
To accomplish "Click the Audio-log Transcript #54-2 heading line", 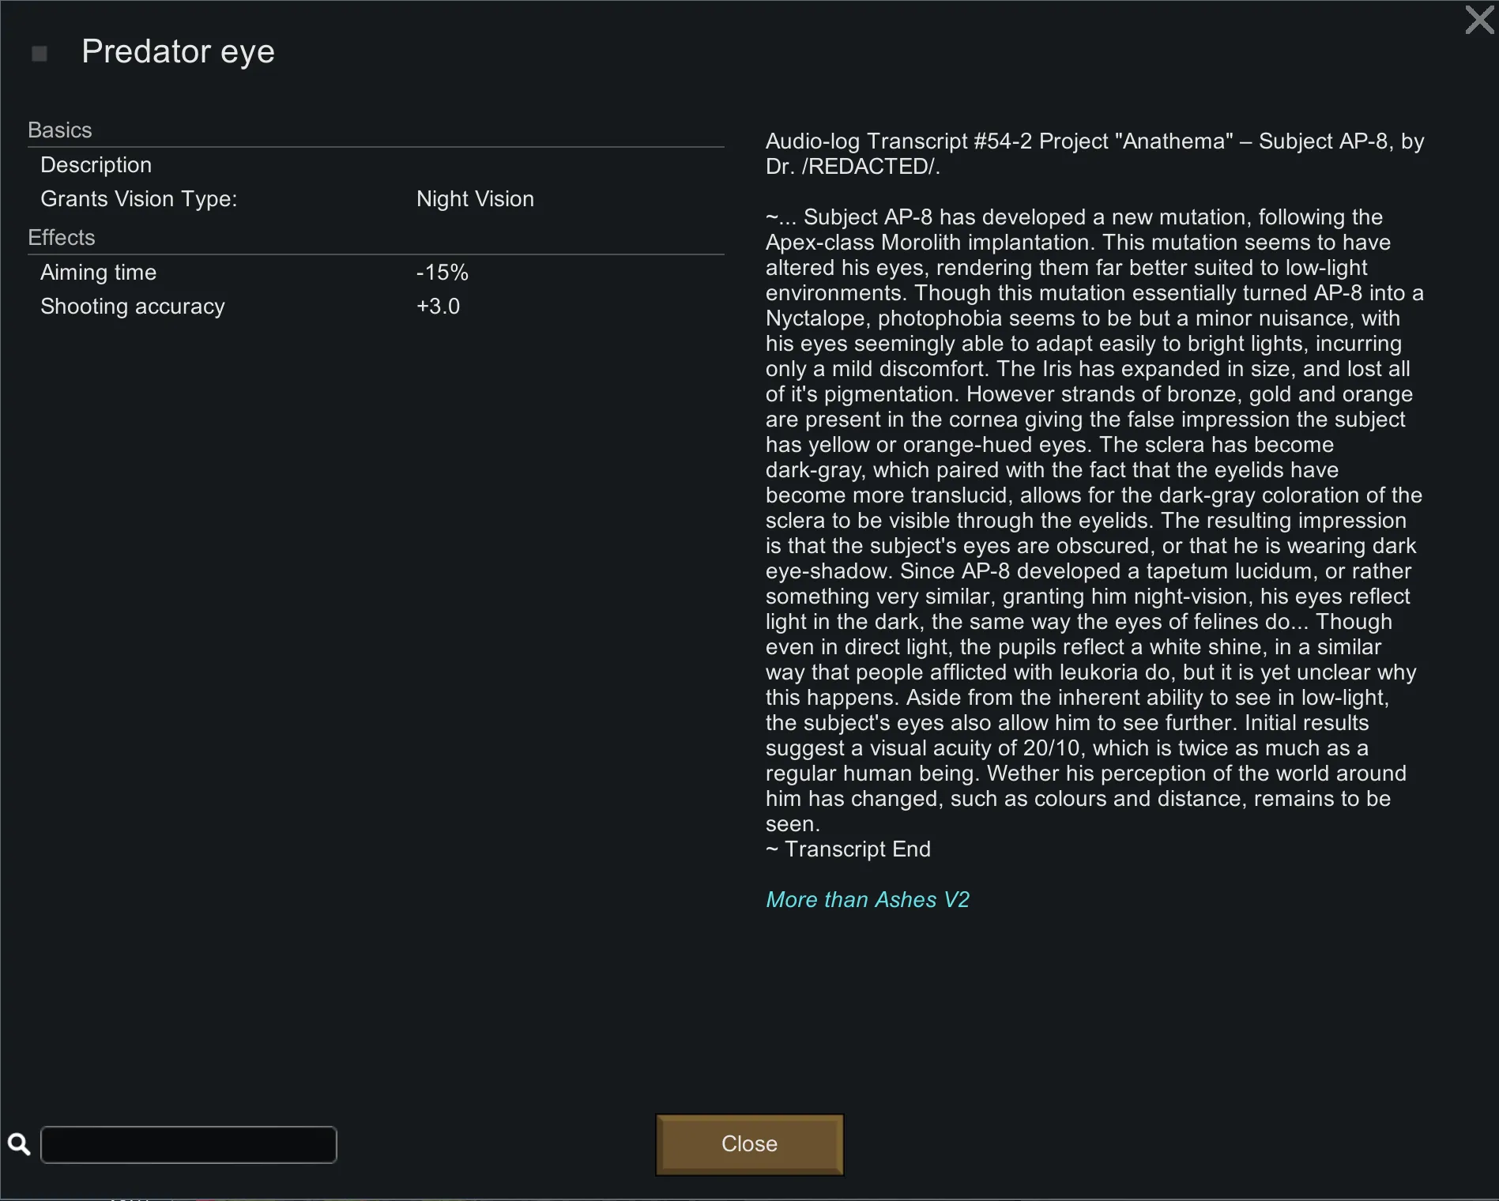I will (1094, 141).
